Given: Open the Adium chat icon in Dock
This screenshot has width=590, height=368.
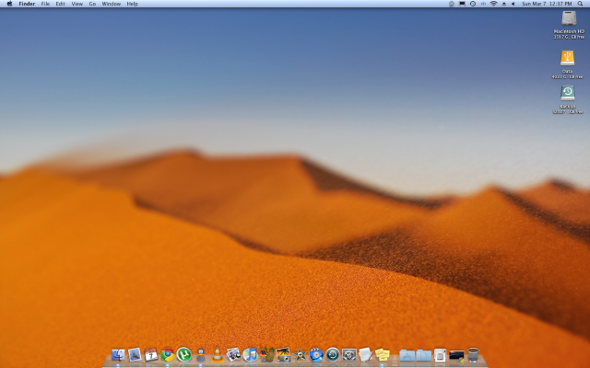Looking at the screenshot, I should click(201, 355).
